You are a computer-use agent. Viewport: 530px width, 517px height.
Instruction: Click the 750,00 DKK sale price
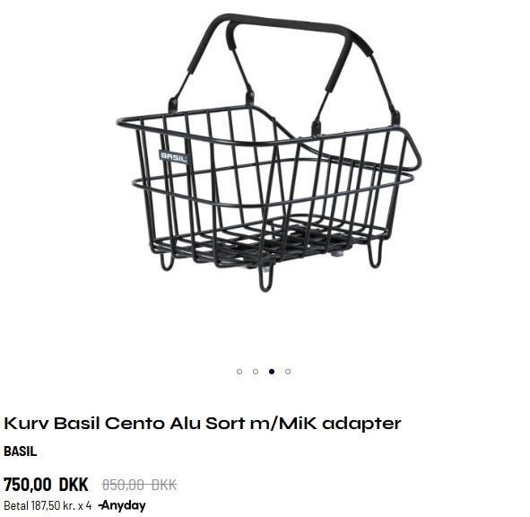tap(46, 484)
